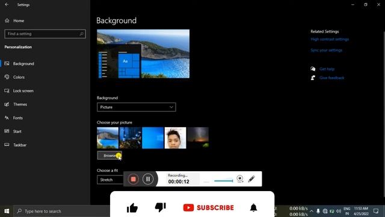Click the Background picture icon in sidebar
The width and height of the screenshot is (385, 217).
[7, 63]
